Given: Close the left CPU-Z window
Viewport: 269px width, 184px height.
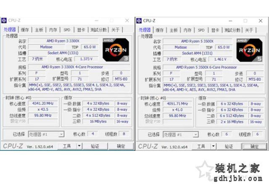Looking at the screenshot, I should 127,21.
